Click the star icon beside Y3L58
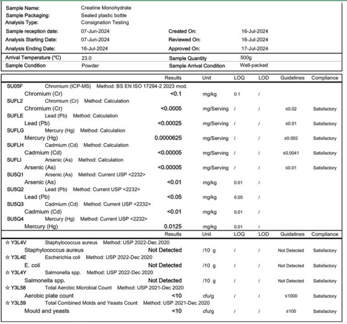Image resolution: width=347 pixels, height=324 pixels. pos(8,288)
